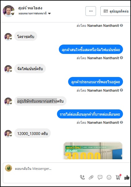Click the phone call icon in composer
Viewport: 131px width, 187px height.
82,177
